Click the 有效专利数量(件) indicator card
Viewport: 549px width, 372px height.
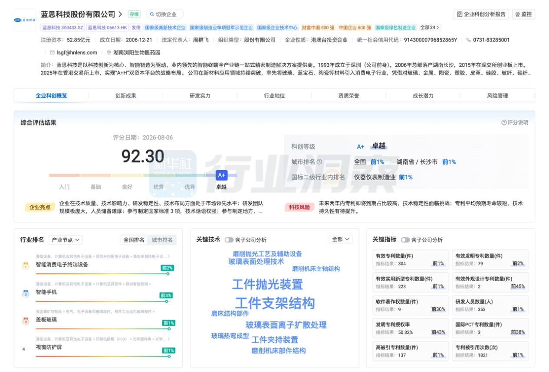pyautogui.click(x=411, y=259)
